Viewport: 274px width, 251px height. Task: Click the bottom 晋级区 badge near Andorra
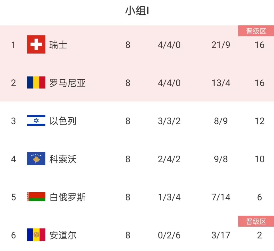click(x=256, y=221)
